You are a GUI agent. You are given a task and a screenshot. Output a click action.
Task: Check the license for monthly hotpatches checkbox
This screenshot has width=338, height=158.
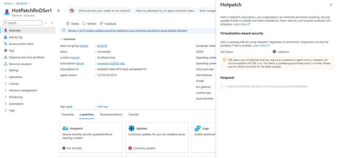tap(222, 86)
